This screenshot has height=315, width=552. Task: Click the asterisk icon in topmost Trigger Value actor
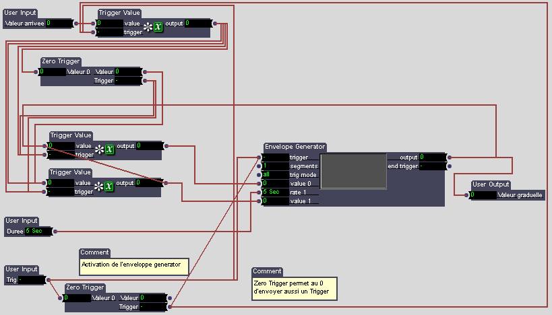pos(147,27)
